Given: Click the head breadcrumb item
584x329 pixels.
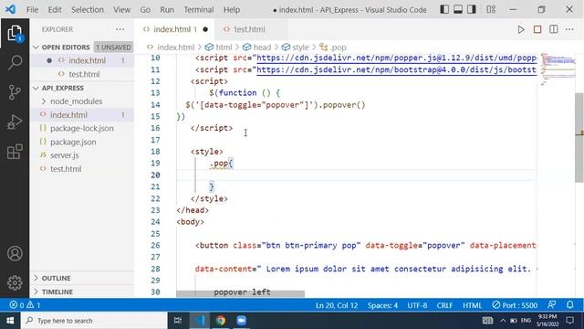Looking at the screenshot, I should pyautogui.click(x=257, y=48).
